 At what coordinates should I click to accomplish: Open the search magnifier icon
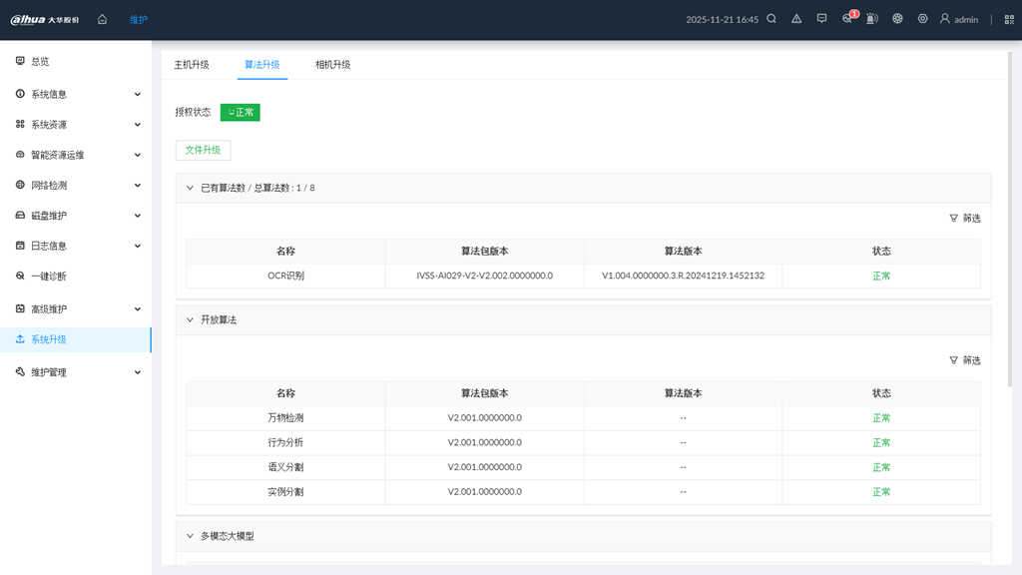click(771, 19)
